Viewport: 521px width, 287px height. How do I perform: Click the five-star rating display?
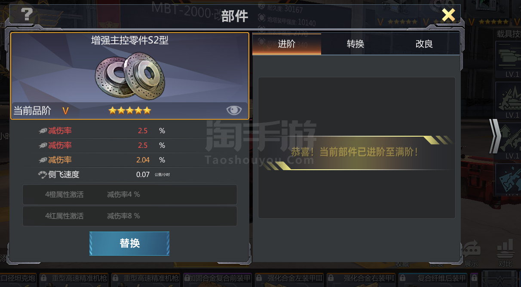(130, 110)
